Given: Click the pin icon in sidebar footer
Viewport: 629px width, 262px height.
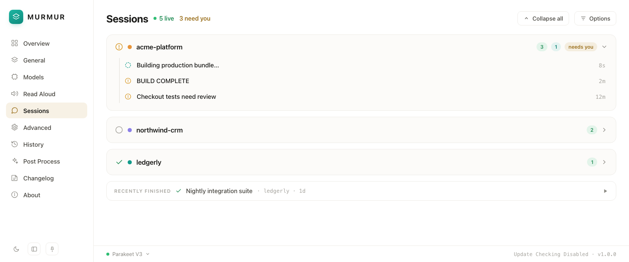Looking at the screenshot, I should tap(52, 249).
